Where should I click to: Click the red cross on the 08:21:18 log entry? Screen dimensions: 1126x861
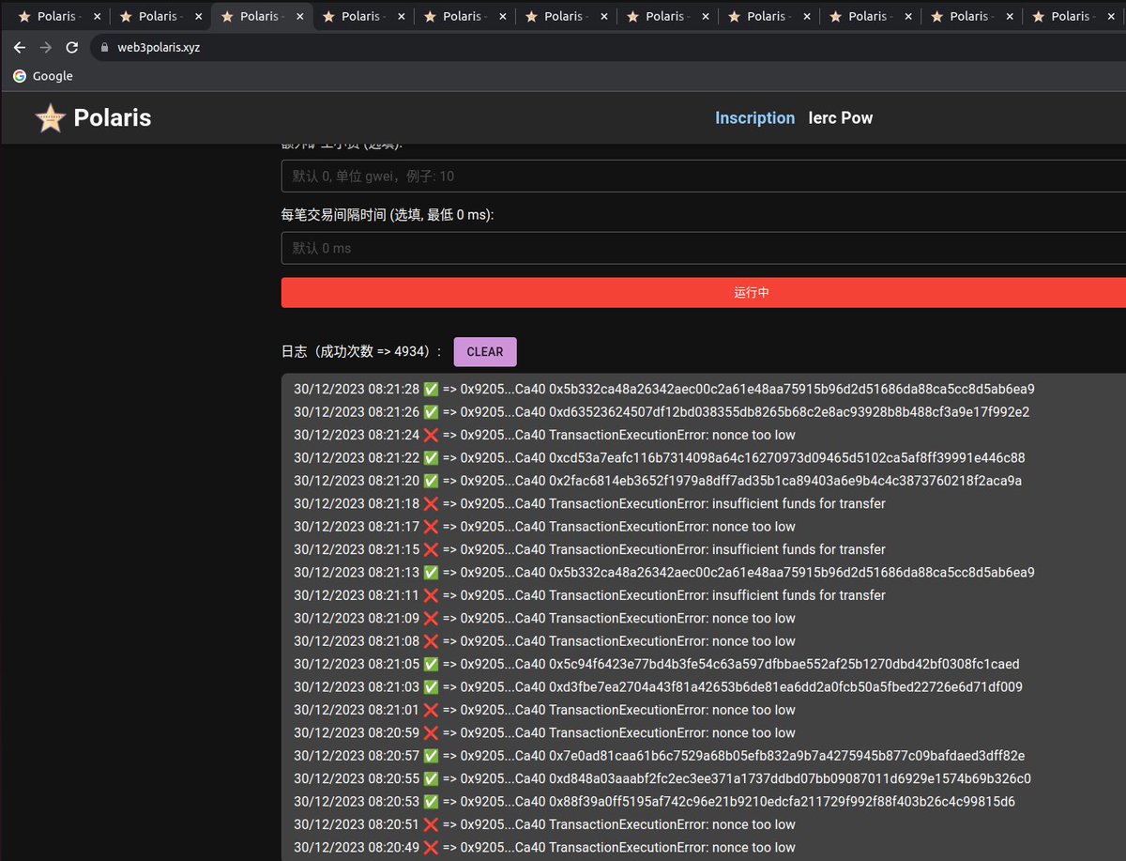click(x=431, y=503)
